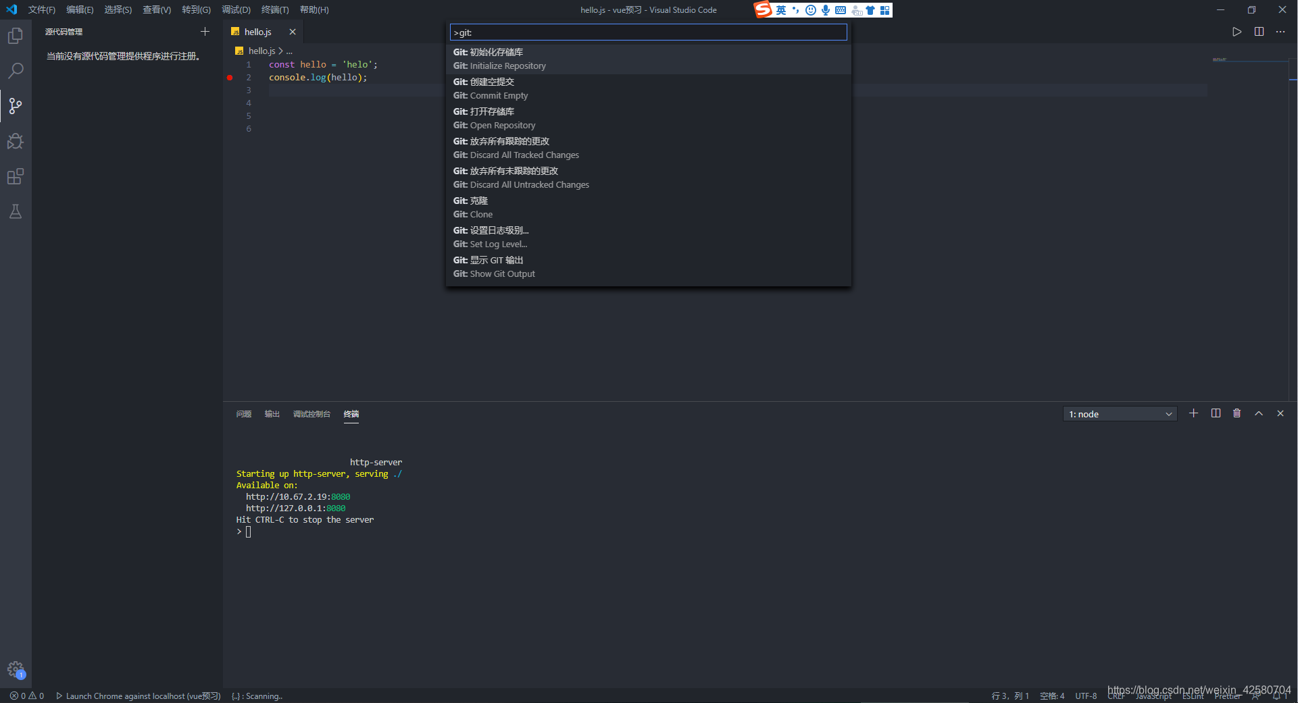Click the '空格: 4' indentation status item
1298x703 pixels.
point(1052,696)
